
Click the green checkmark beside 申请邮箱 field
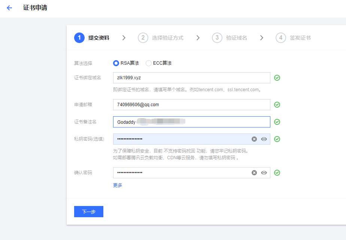click(x=277, y=105)
